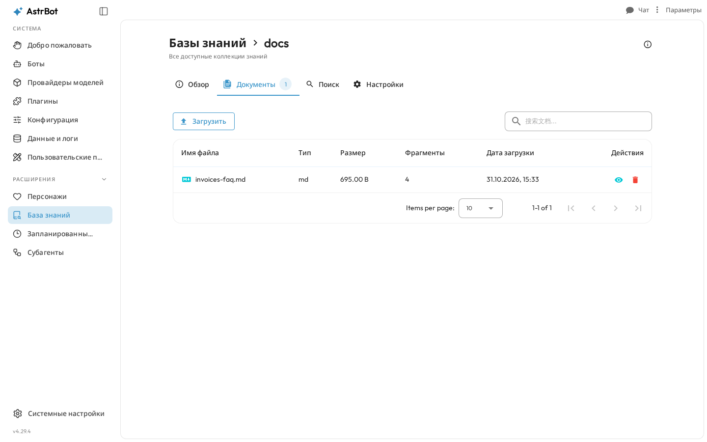Open Параметры in the top bar
The width and height of the screenshot is (707, 442).
pos(683,10)
